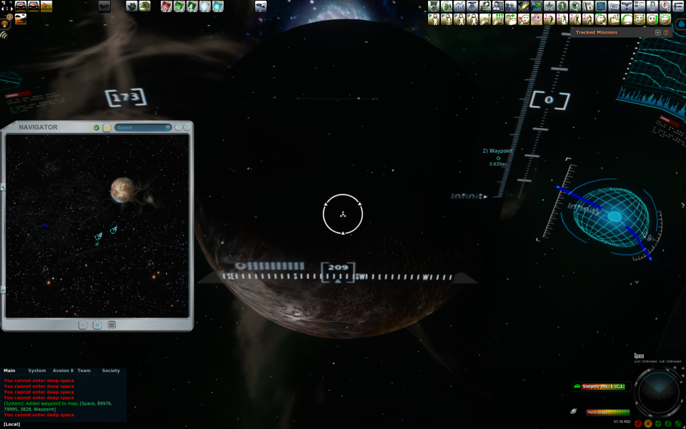Screen dimensions: 686x429
Task: Click the grey signal waves icon
Action: coord(4,35)
